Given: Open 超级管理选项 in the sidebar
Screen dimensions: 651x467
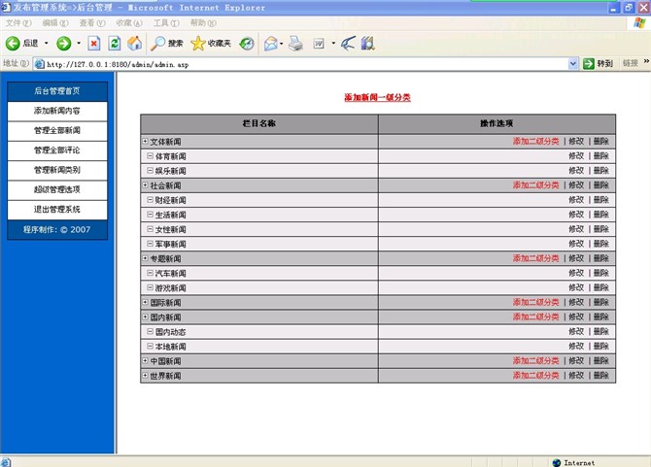Looking at the screenshot, I should point(57,190).
